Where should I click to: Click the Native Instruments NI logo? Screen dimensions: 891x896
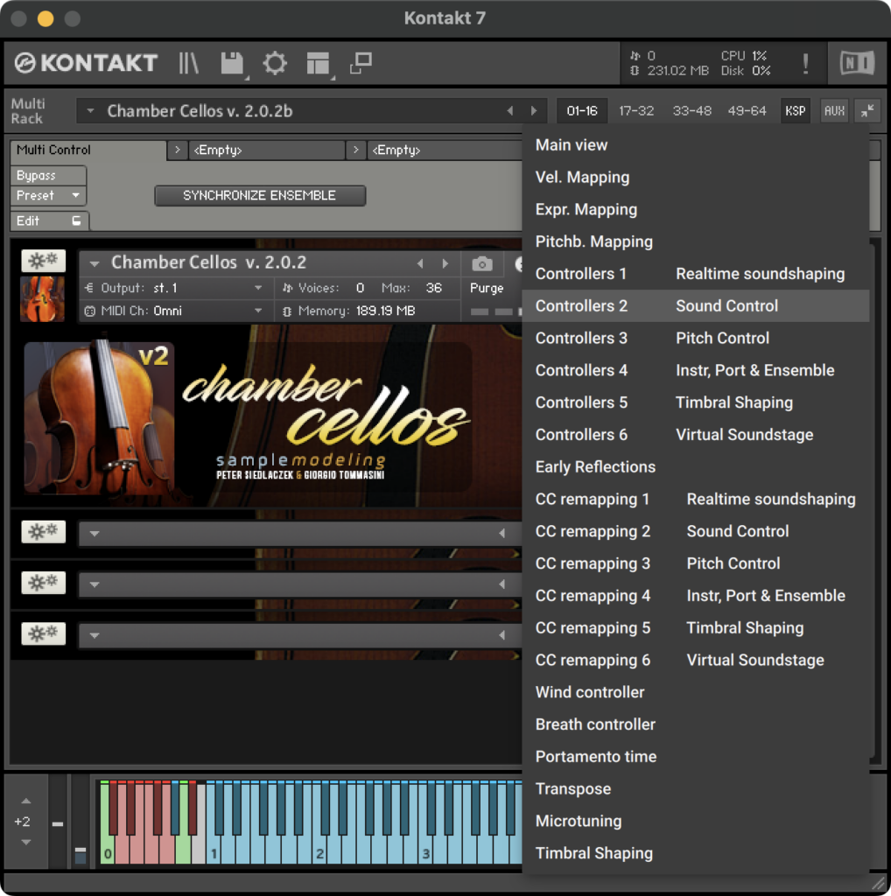pyautogui.click(x=857, y=63)
